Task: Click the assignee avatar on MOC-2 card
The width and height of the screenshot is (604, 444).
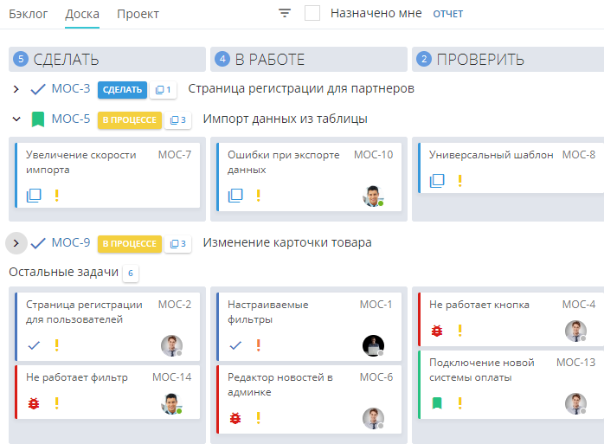Action: (x=172, y=345)
